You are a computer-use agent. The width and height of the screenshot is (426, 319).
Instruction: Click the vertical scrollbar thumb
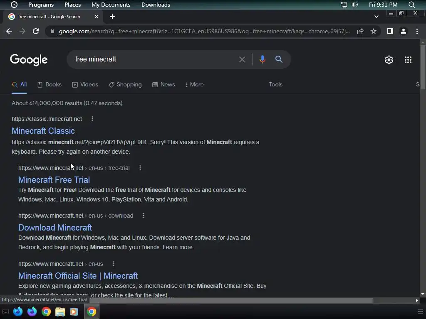pos(423,67)
